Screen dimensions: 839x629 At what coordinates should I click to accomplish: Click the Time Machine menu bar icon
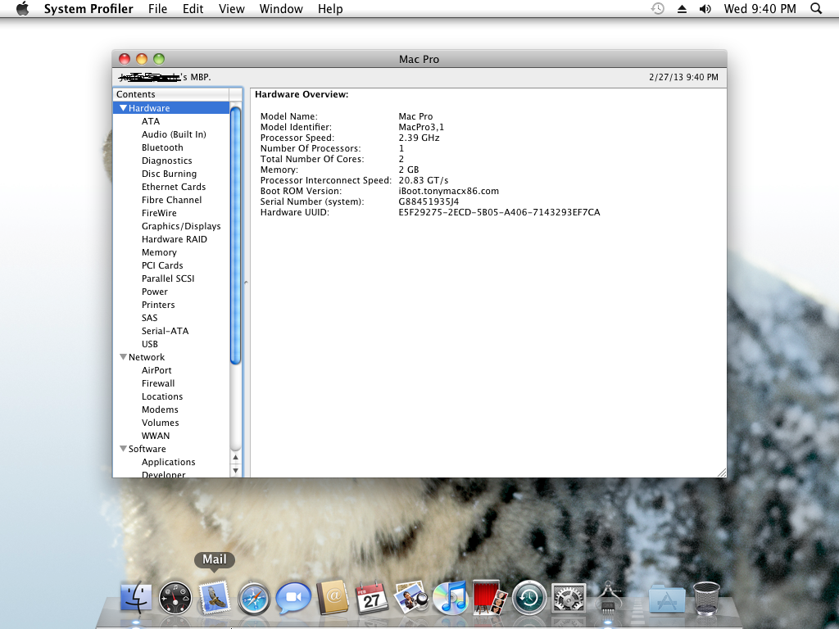(658, 8)
